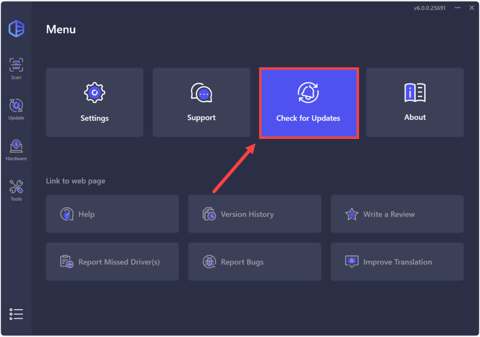This screenshot has width=480, height=337.
Task: Open the Tools sidebar icon
Action: point(16,190)
